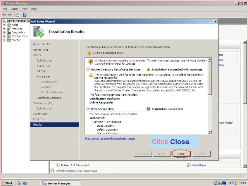Click the Certificate Database wizard step
The width and height of the screenshot is (248, 186).
(x=49, y=98)
